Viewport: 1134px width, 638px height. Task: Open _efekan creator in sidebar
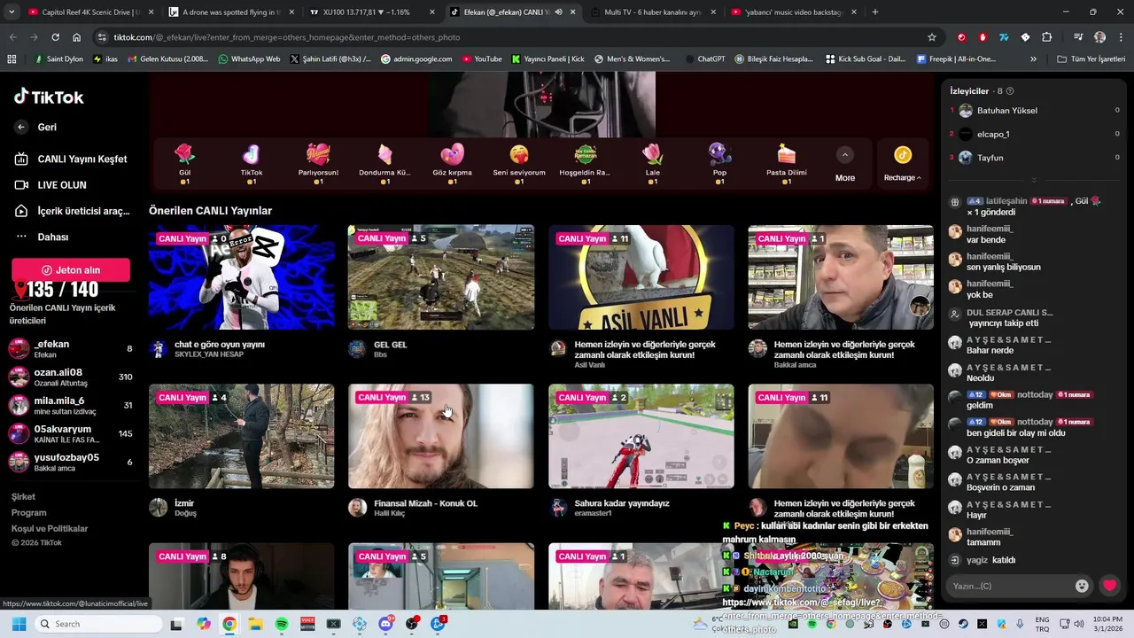[71, 348]
